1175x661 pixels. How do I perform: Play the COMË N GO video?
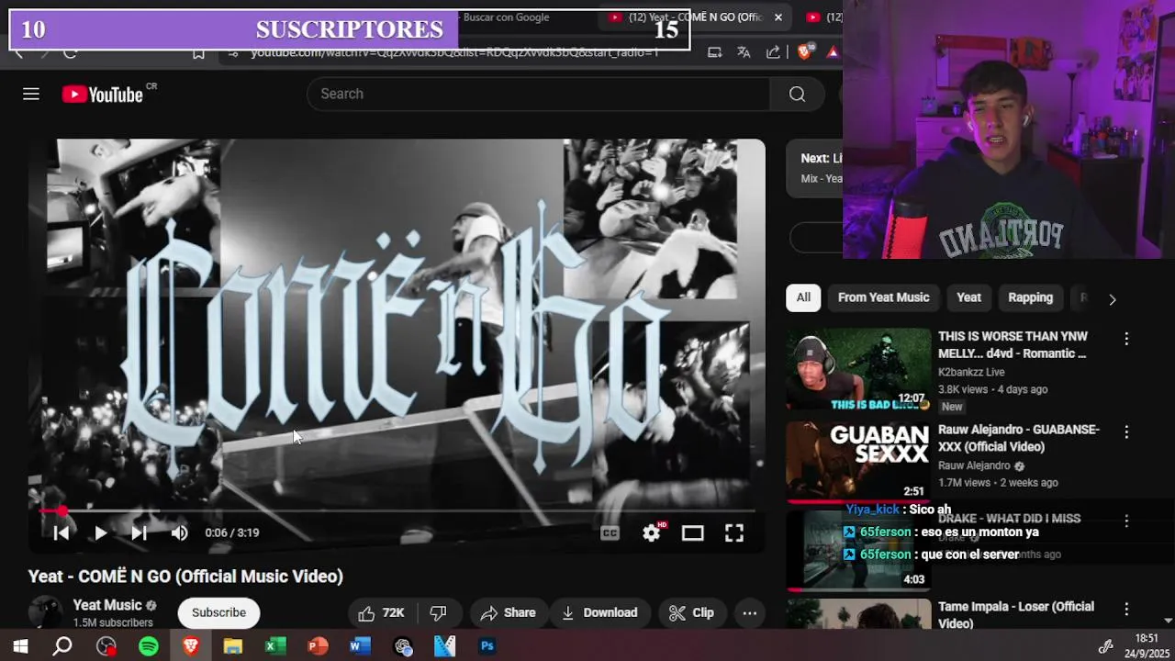(x=100, y=532)
